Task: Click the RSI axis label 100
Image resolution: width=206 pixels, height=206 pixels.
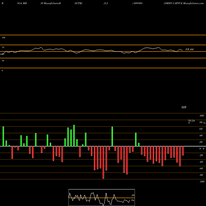Action: (4, 37)
